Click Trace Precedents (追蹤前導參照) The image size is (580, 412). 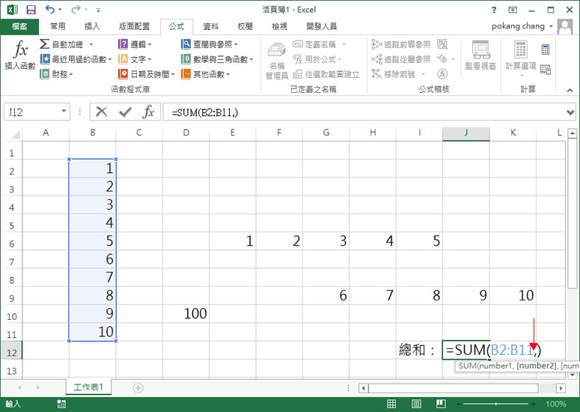pos(401,44)
